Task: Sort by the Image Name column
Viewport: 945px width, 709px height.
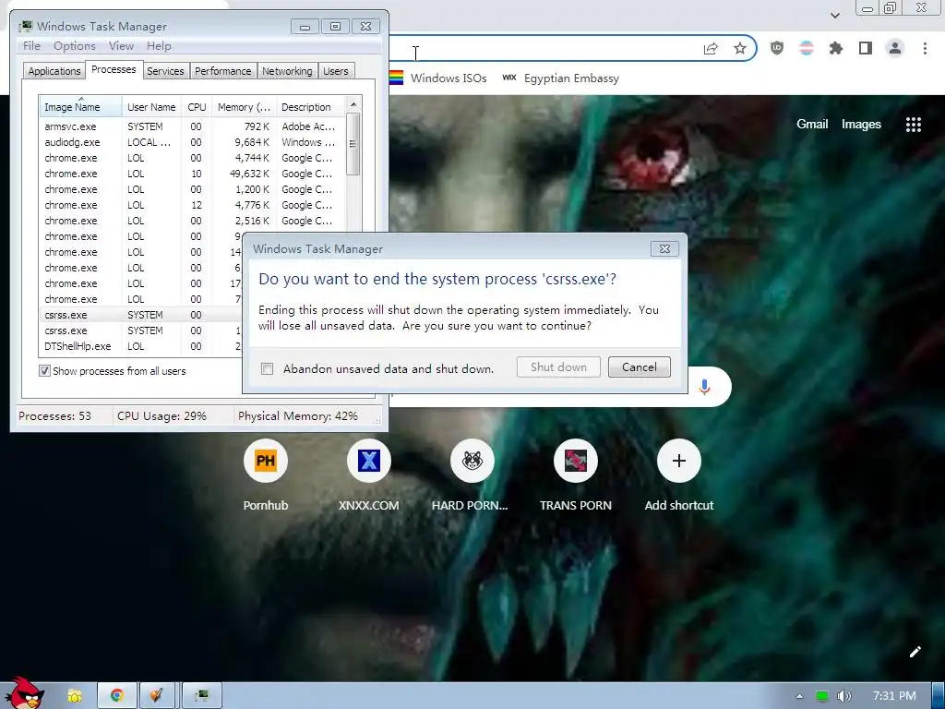Action: pyautogui.click(x=81, y=107)
